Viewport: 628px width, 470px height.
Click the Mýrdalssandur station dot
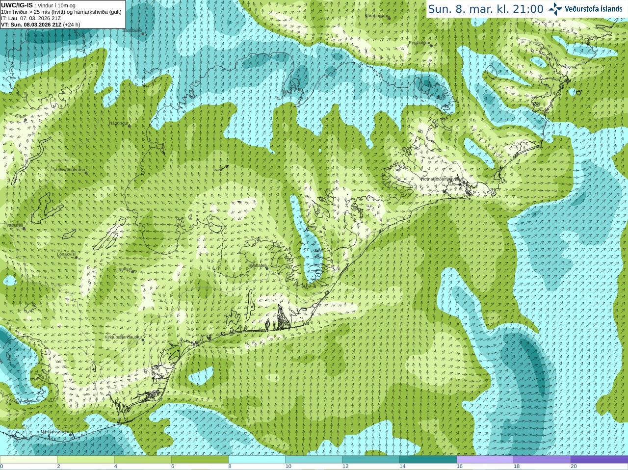(x=71, y=435)
